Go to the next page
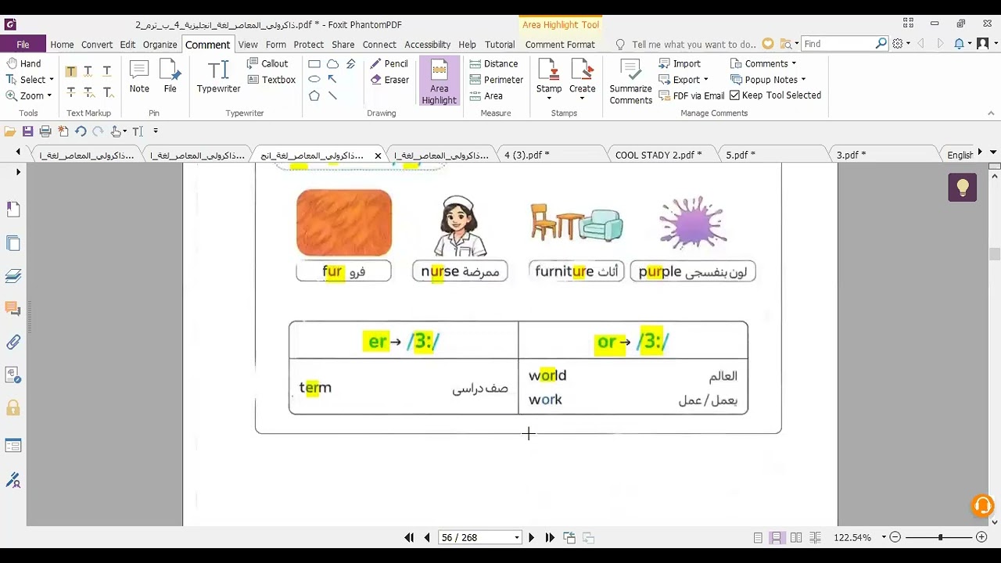Viewport: 1001px width, 563px height. click(531, 537)
